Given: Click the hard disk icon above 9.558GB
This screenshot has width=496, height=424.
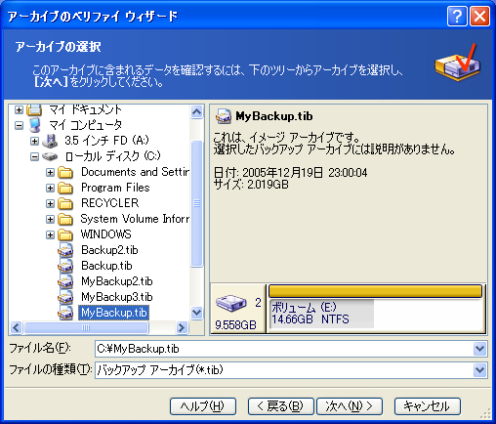Looking at the screenshot, I should [x=231, y=303].
